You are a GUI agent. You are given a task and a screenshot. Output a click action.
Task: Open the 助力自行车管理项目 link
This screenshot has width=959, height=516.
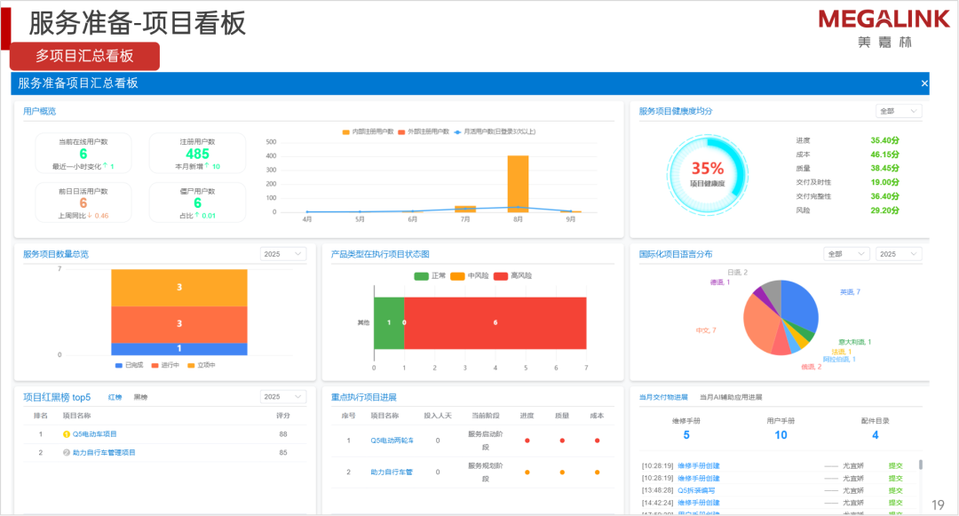coord(104,453)
